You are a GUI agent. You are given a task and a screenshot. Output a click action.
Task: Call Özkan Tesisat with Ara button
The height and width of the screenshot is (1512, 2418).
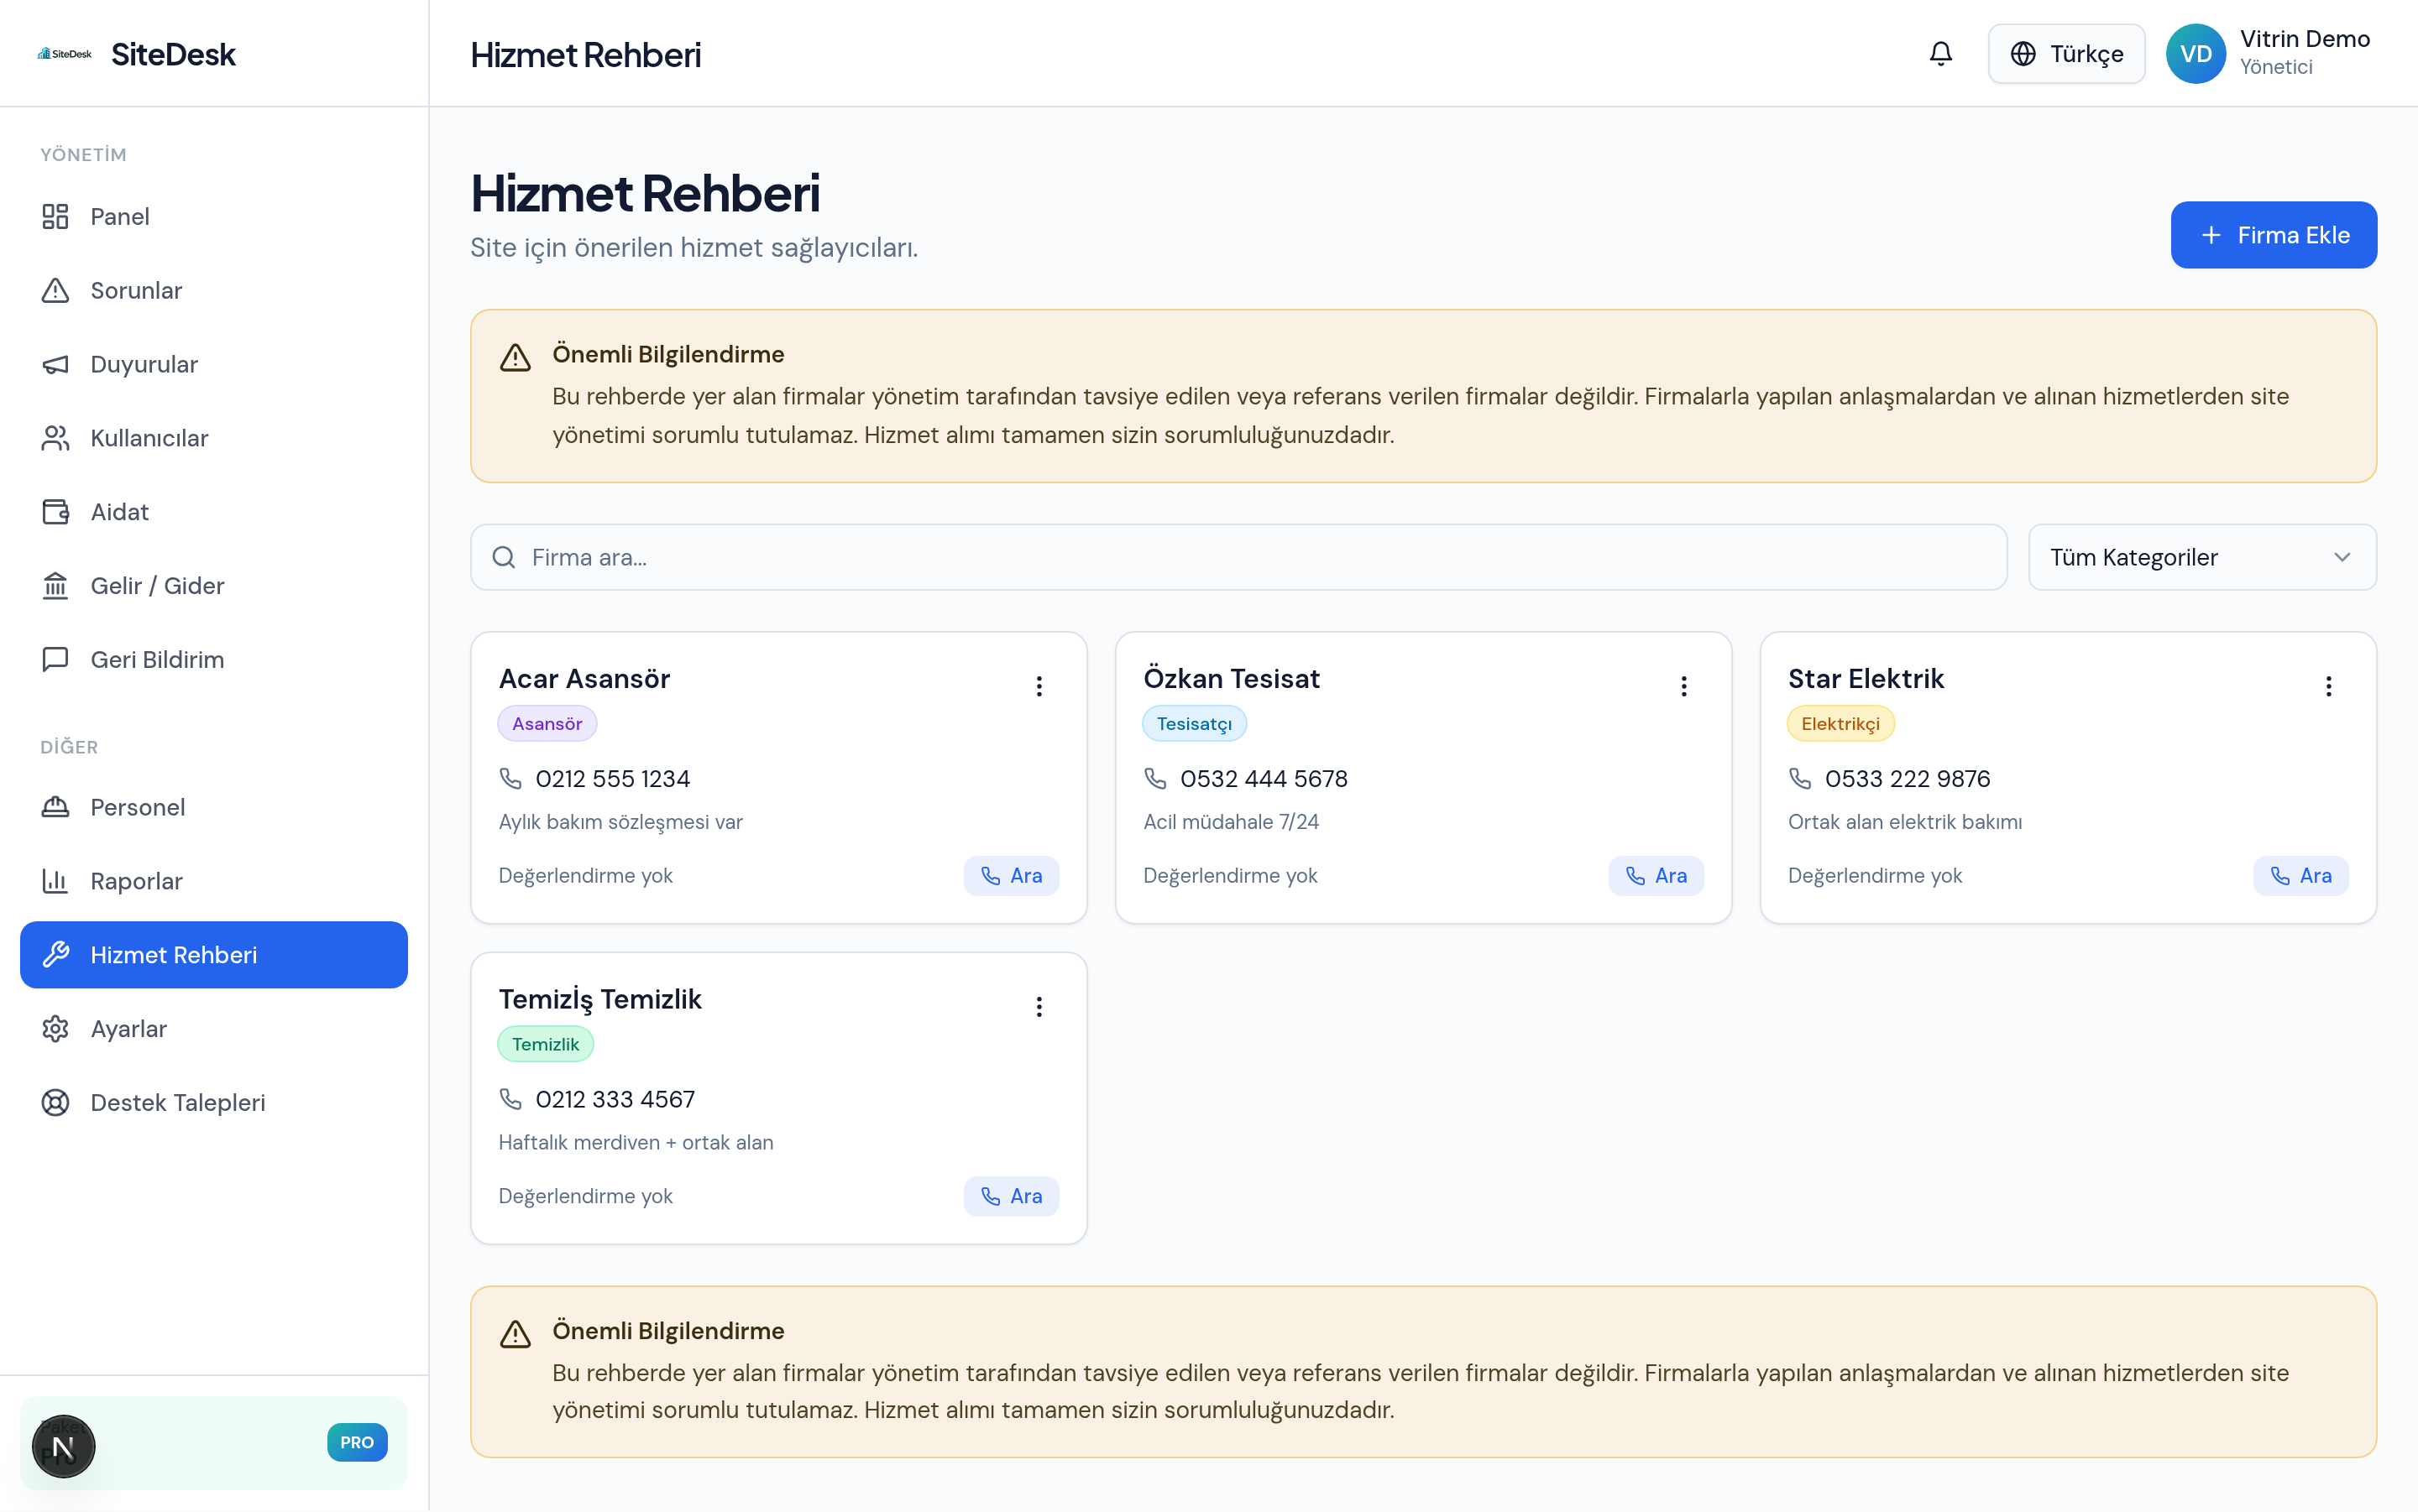(x=1656, y=876)
